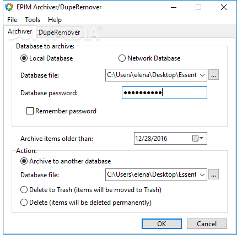Open the File menu

point(12,20)
